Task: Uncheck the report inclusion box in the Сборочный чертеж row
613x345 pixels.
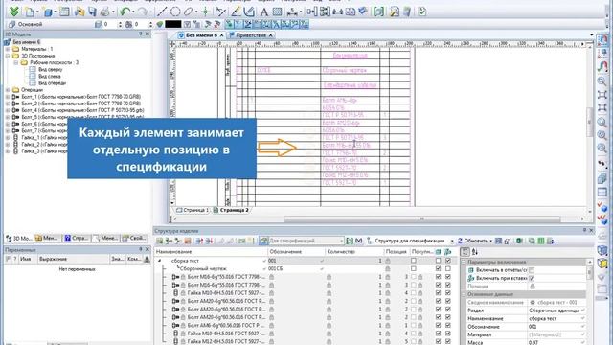Action: pyautogui.click(x=438, y=268)
